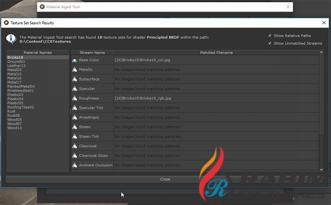Click the Matched Filename column header
Viewport: 331px width, 205px height.
[x=216, y=52]
